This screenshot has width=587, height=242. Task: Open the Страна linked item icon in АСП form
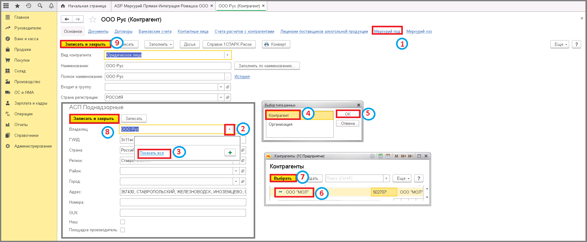pos(243,150)
